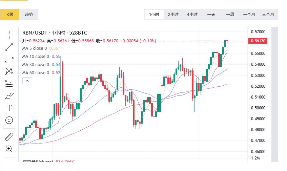Screen dimensions: 287x171
Task: Select the 1小时 timeframe
Action: pyautogui.click(x=154, y=15)
